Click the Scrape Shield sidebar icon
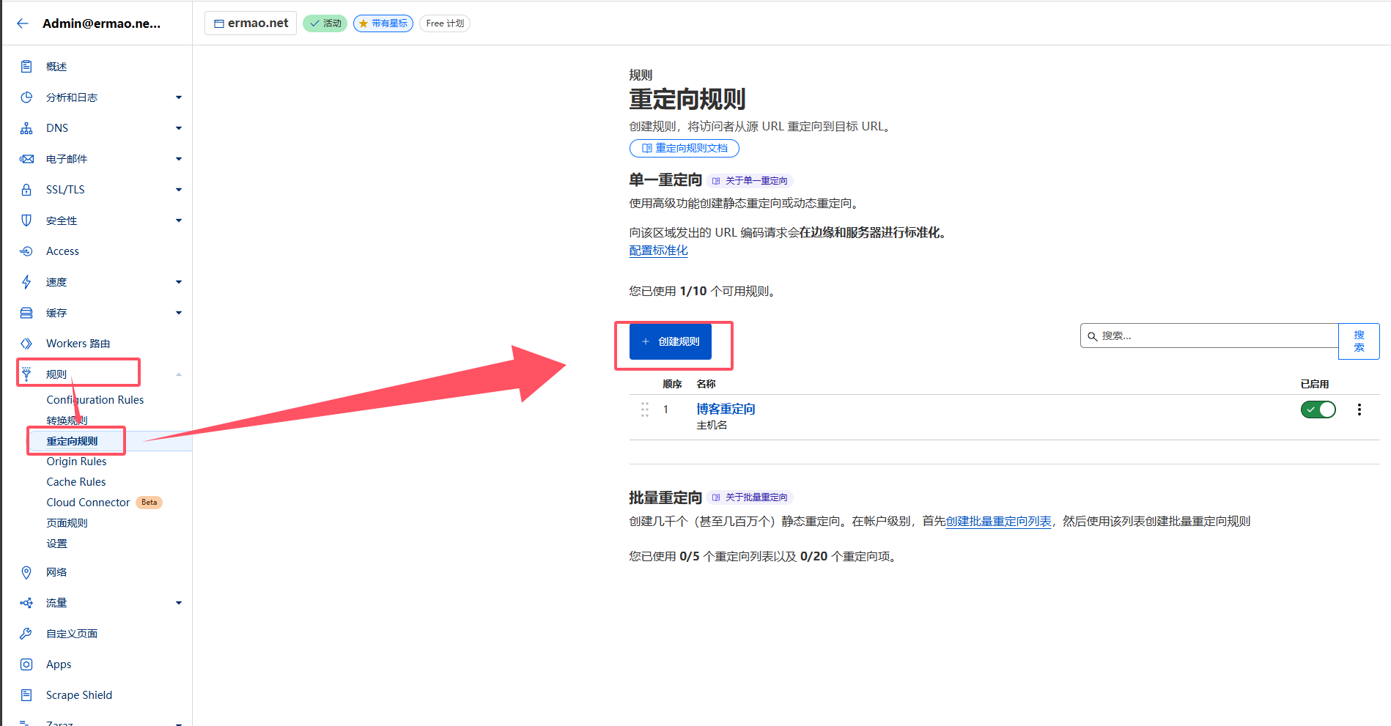This screenshot has width=1391, height=726. (26, 695)
